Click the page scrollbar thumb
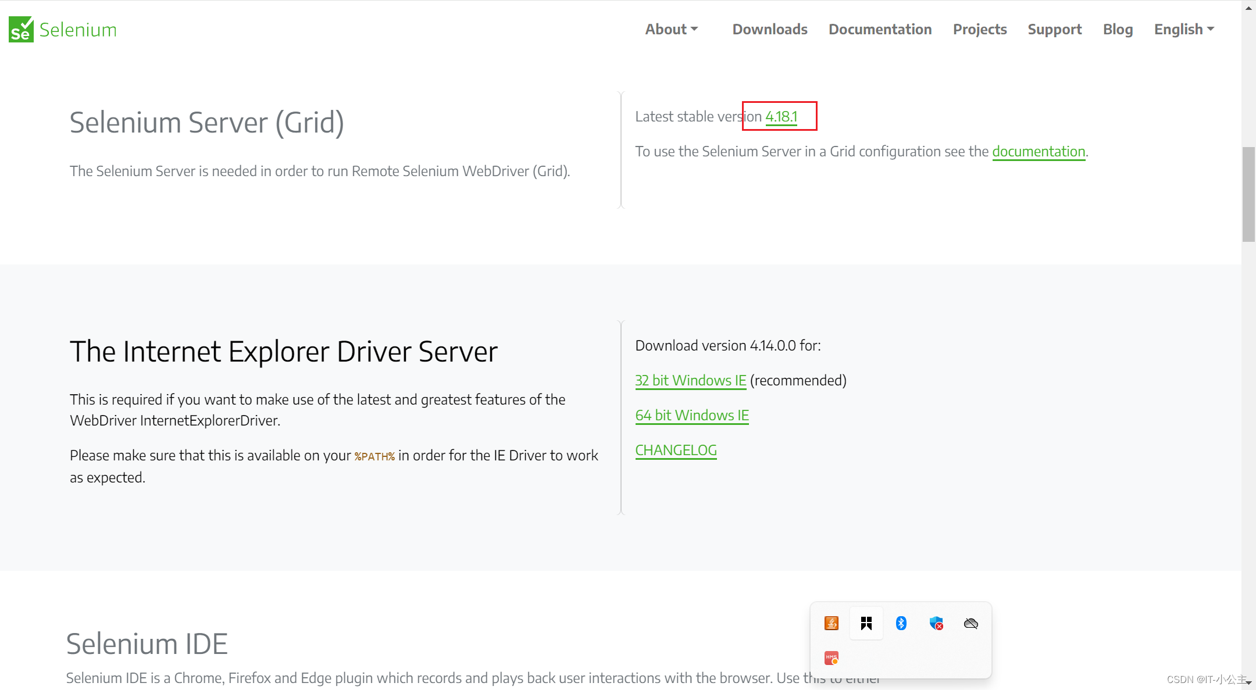Viewport: 1256px width, 690px height. pyautogui.click(x=1248, y=195)
